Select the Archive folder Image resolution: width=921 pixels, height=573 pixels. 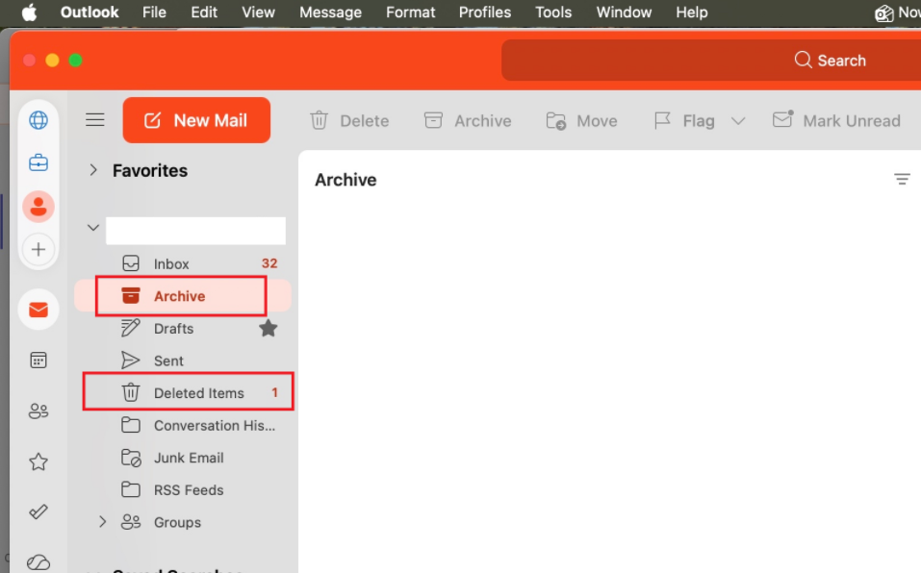183,296
